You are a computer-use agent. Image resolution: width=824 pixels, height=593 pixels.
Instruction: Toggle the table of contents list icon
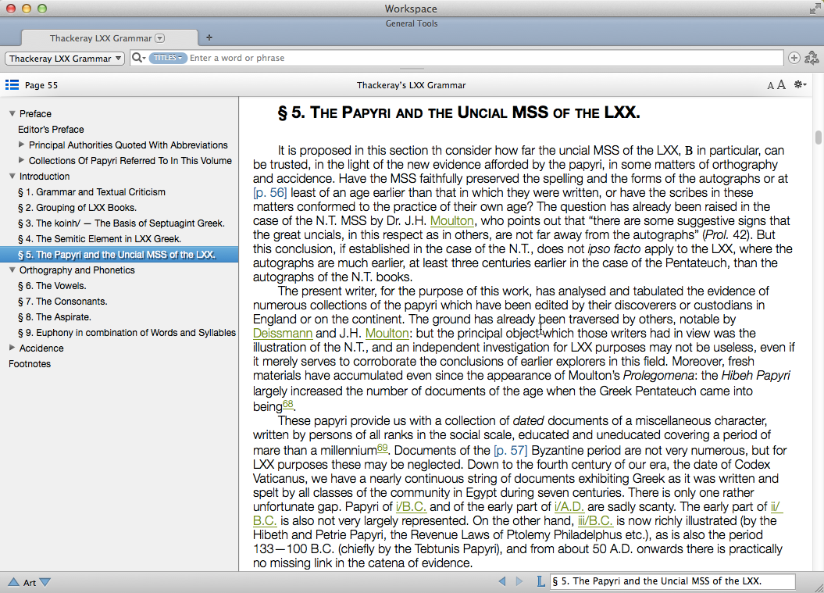pyautogui.click(x=12, y=85)
